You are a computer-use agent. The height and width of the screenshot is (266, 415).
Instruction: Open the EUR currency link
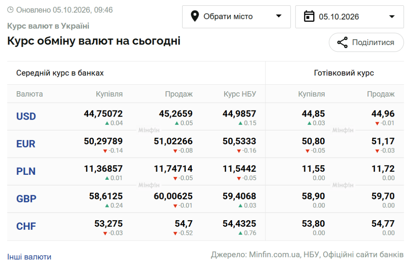click(x=26, y=144)
